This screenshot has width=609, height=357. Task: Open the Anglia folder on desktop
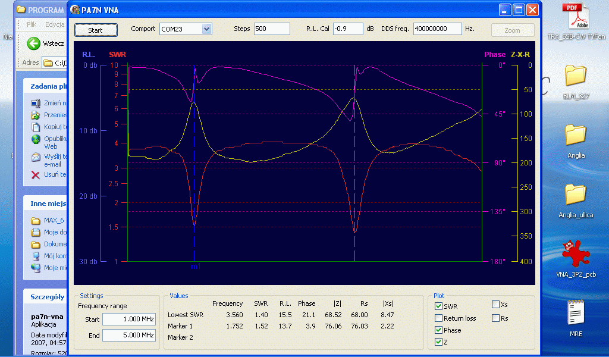[x=575, y=136]
